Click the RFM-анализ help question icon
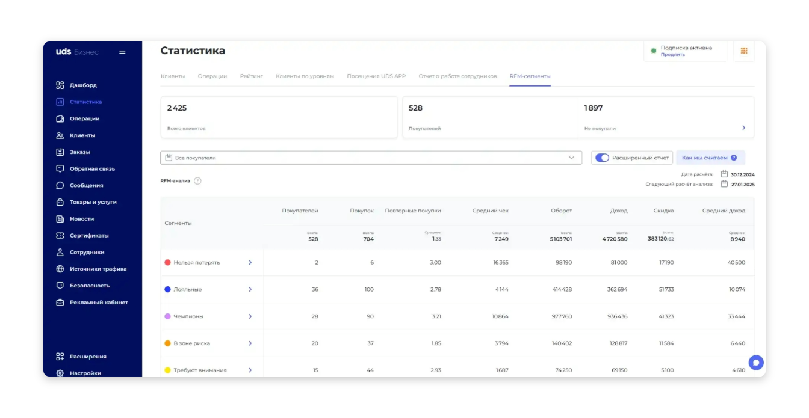This screenshot has height=418, width=809. pyautogui.click(x=197, y=181)
